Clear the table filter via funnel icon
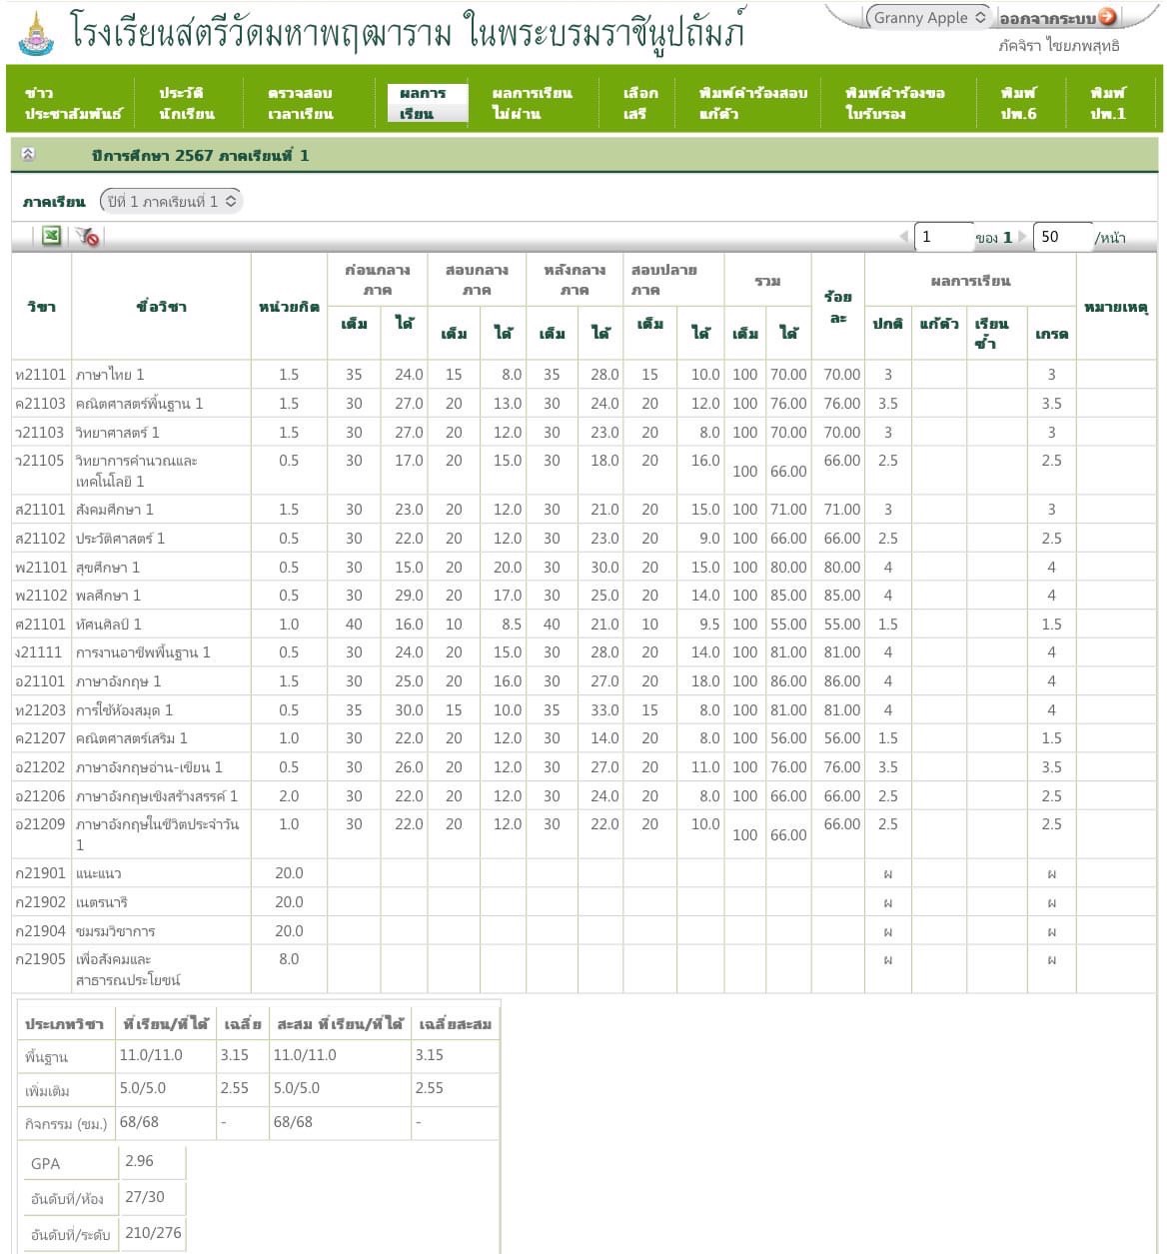 pos(87,236)
